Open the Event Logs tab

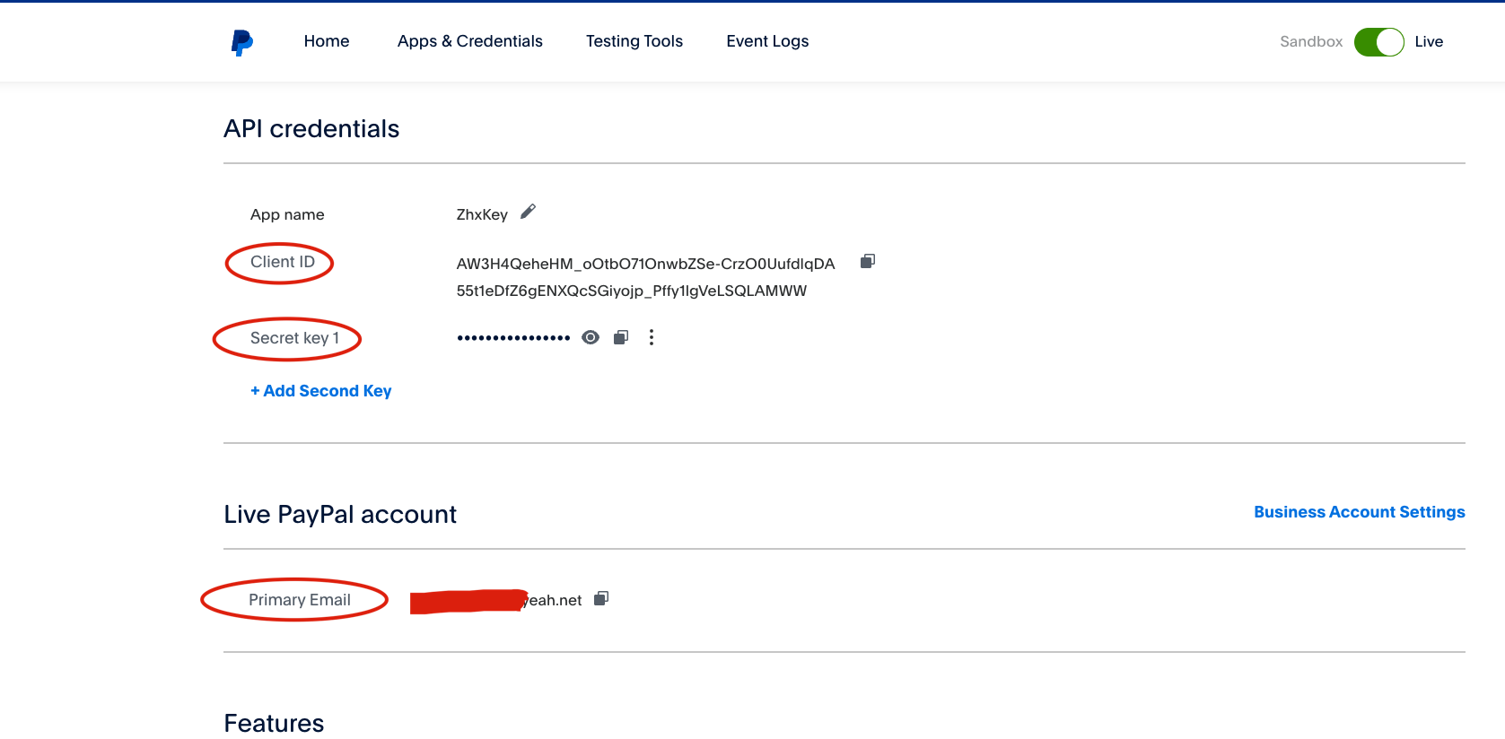tap(767, 41)
